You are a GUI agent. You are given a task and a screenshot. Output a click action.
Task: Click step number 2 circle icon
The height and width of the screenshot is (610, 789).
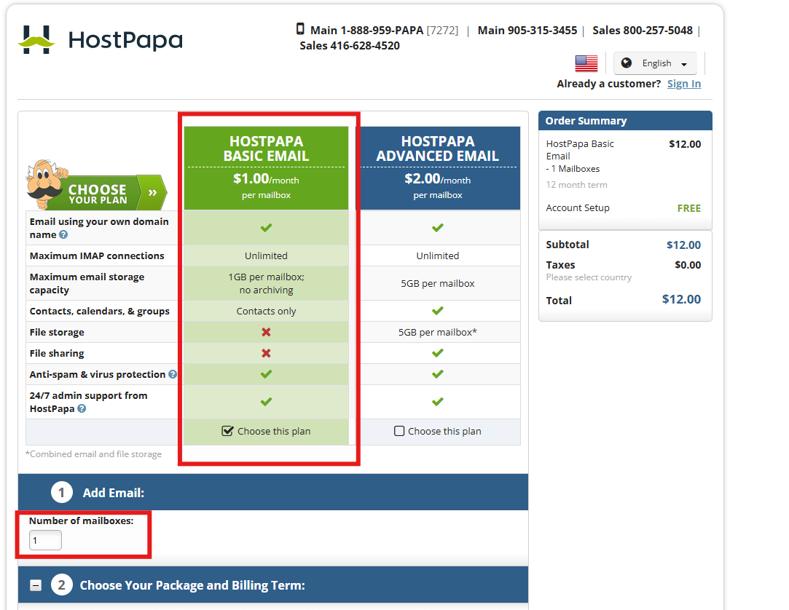pyautogui.click(x=62, y=585)
